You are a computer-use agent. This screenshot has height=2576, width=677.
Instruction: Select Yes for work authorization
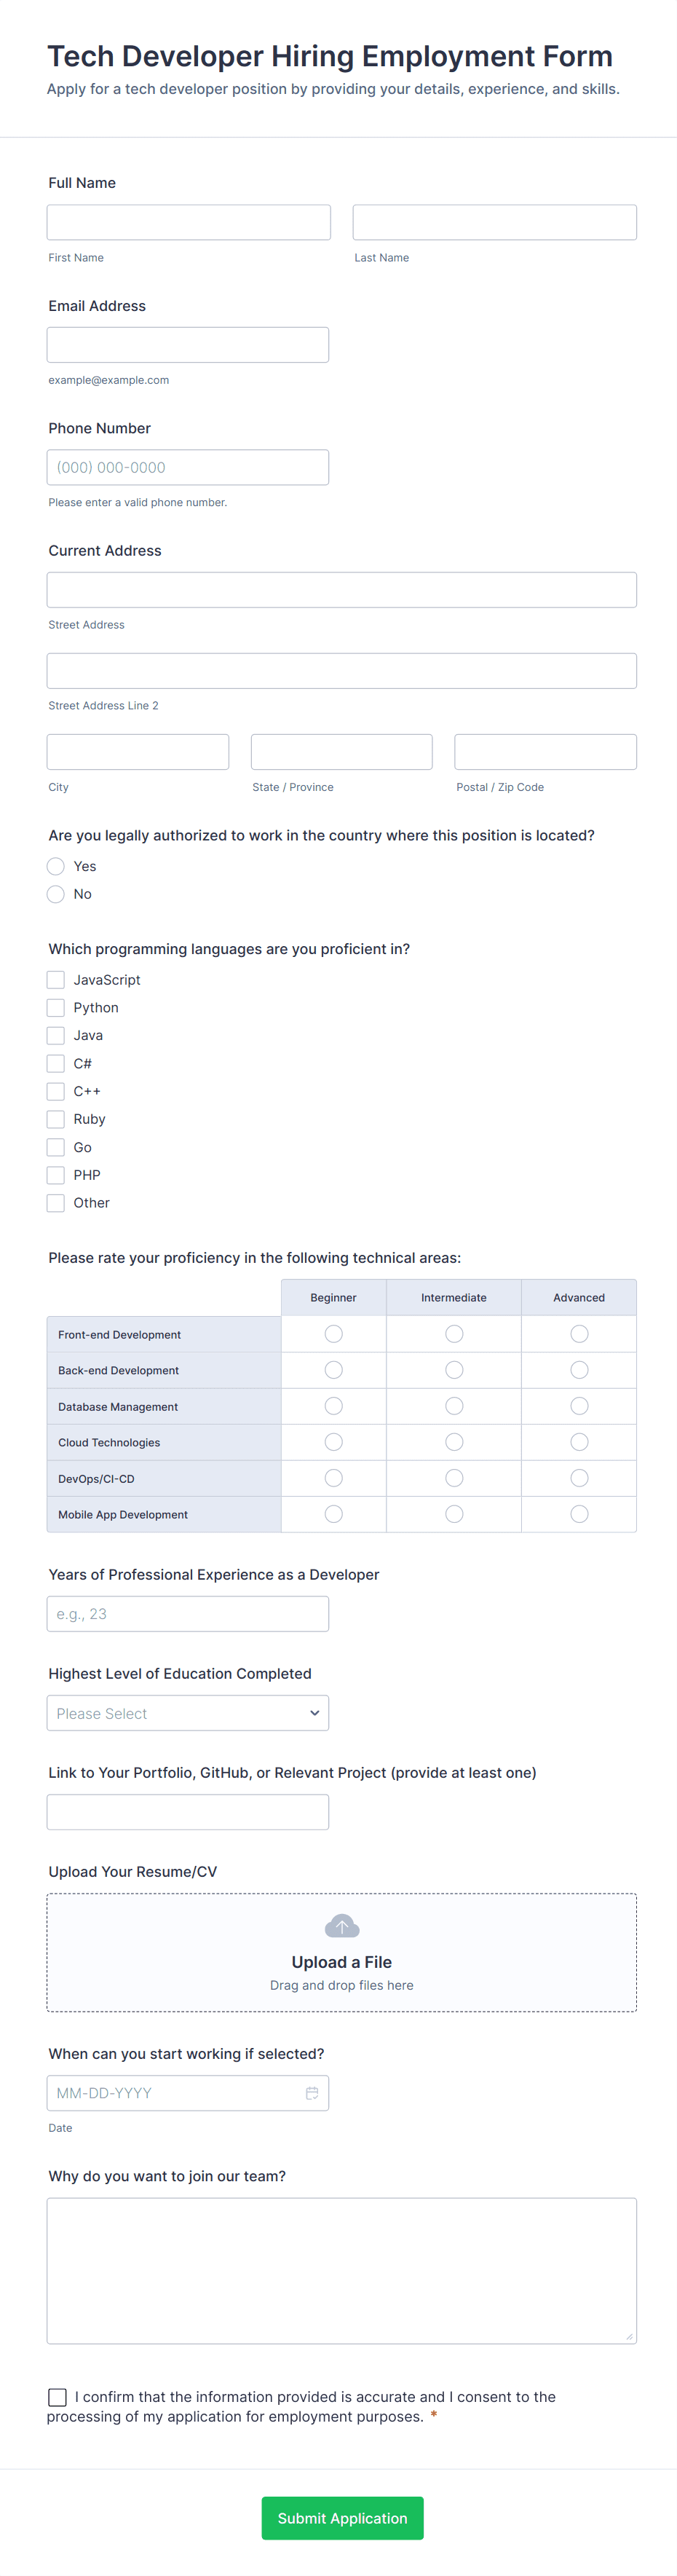click(x=56, y=866)
